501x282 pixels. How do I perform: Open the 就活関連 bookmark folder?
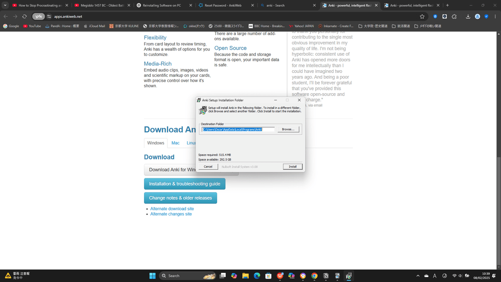(400, 26)
